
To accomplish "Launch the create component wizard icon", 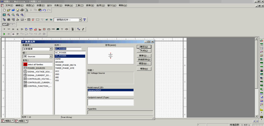I will [18, 20].
